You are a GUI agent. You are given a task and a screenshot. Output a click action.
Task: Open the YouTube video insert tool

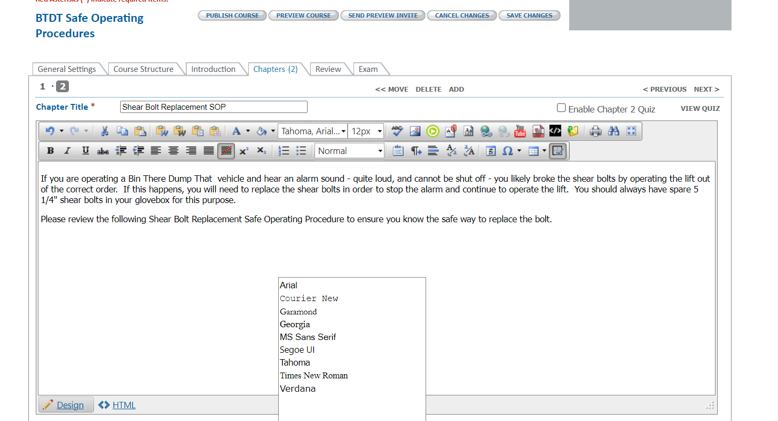pos(520,131)
